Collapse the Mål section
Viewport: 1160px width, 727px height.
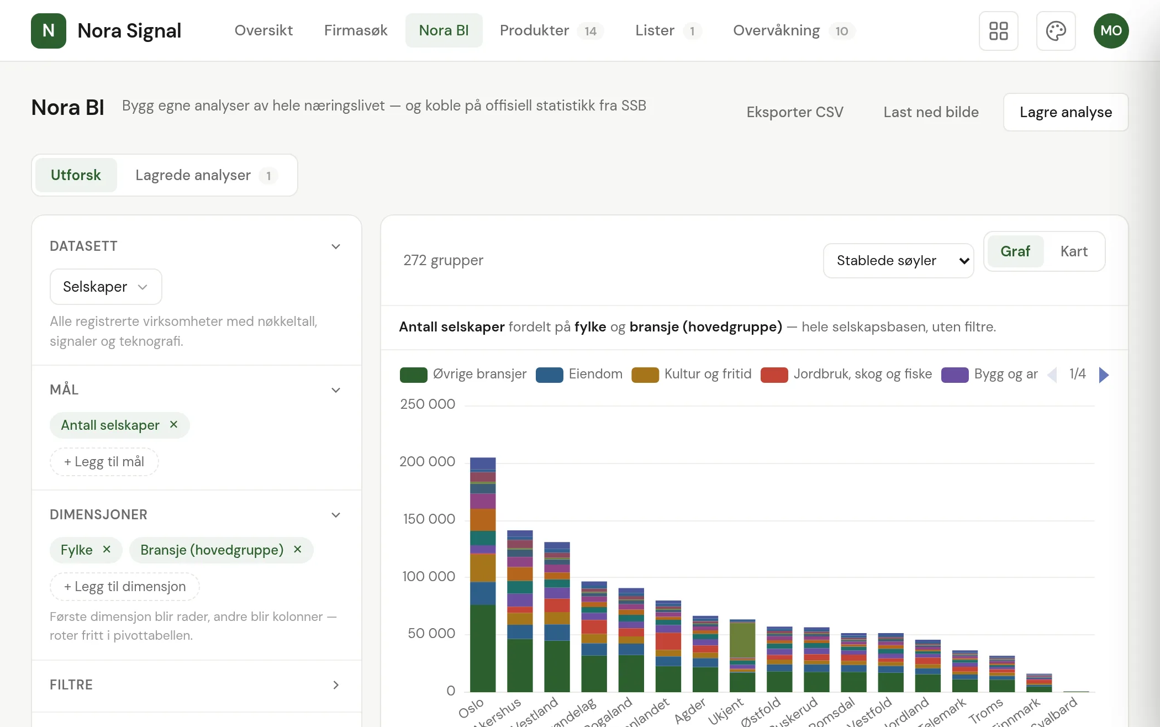point(335,390)
